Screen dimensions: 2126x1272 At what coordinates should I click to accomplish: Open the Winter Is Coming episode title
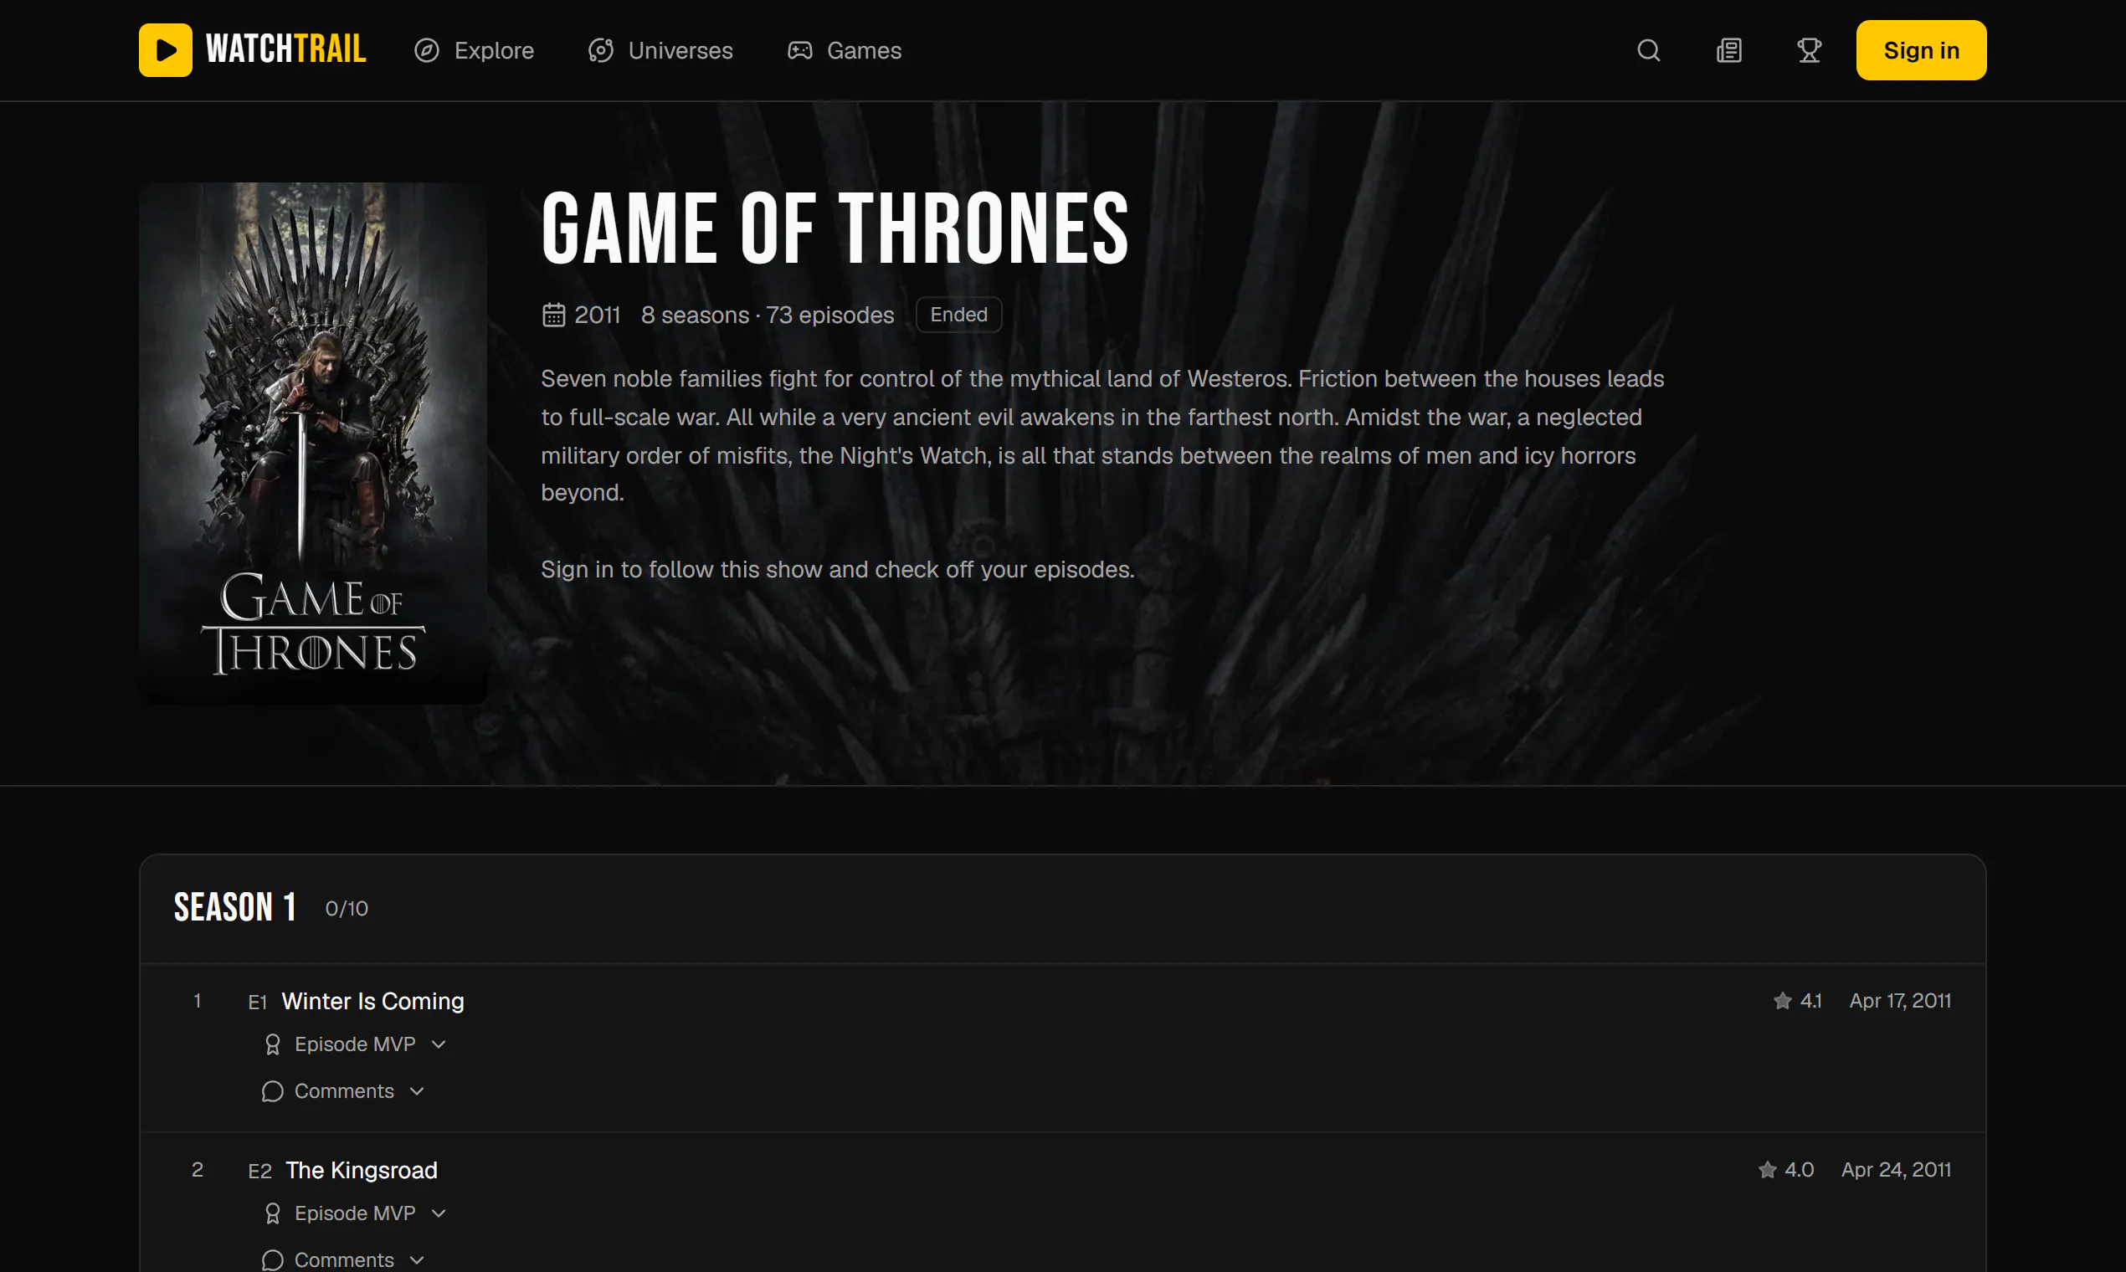tap(373, 1001)
